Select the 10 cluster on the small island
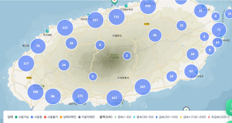 [229, 14]
